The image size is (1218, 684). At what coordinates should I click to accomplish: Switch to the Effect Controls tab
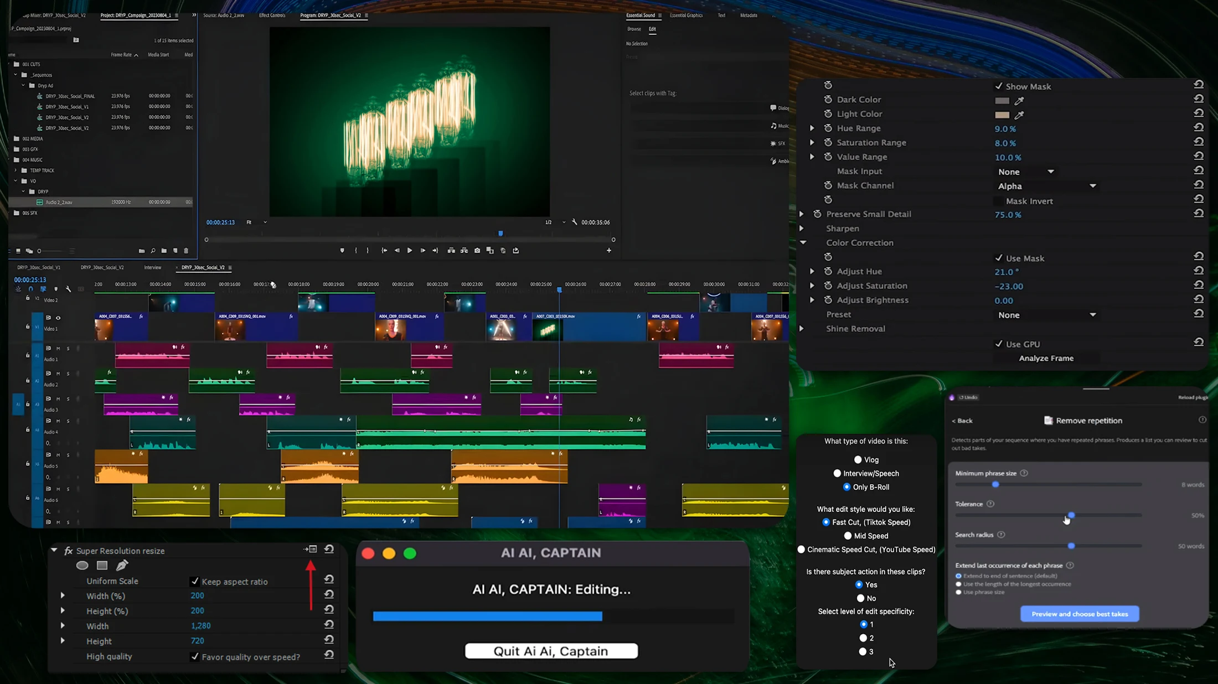[x=272, y=15]
